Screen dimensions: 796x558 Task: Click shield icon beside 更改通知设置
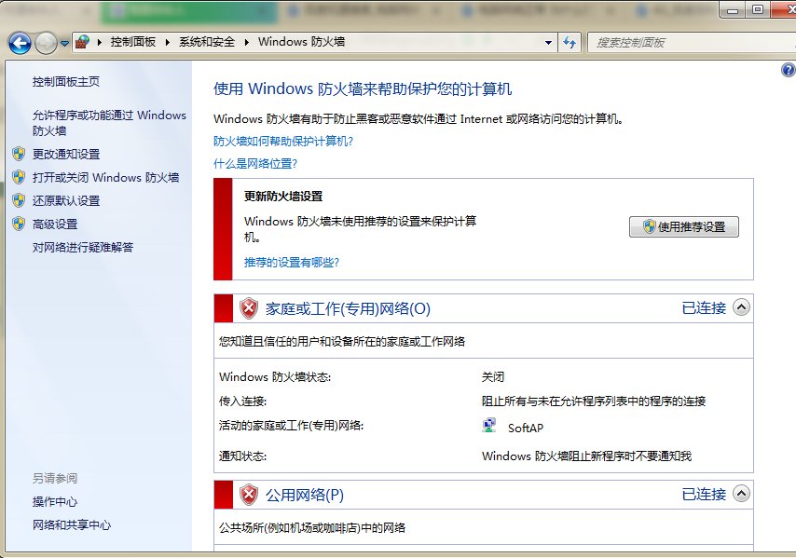click(x=19, y=154)
